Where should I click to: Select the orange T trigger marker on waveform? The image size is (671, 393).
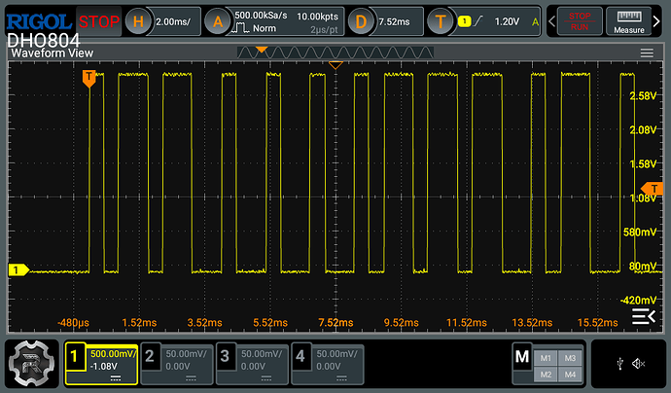click(88, 79)
